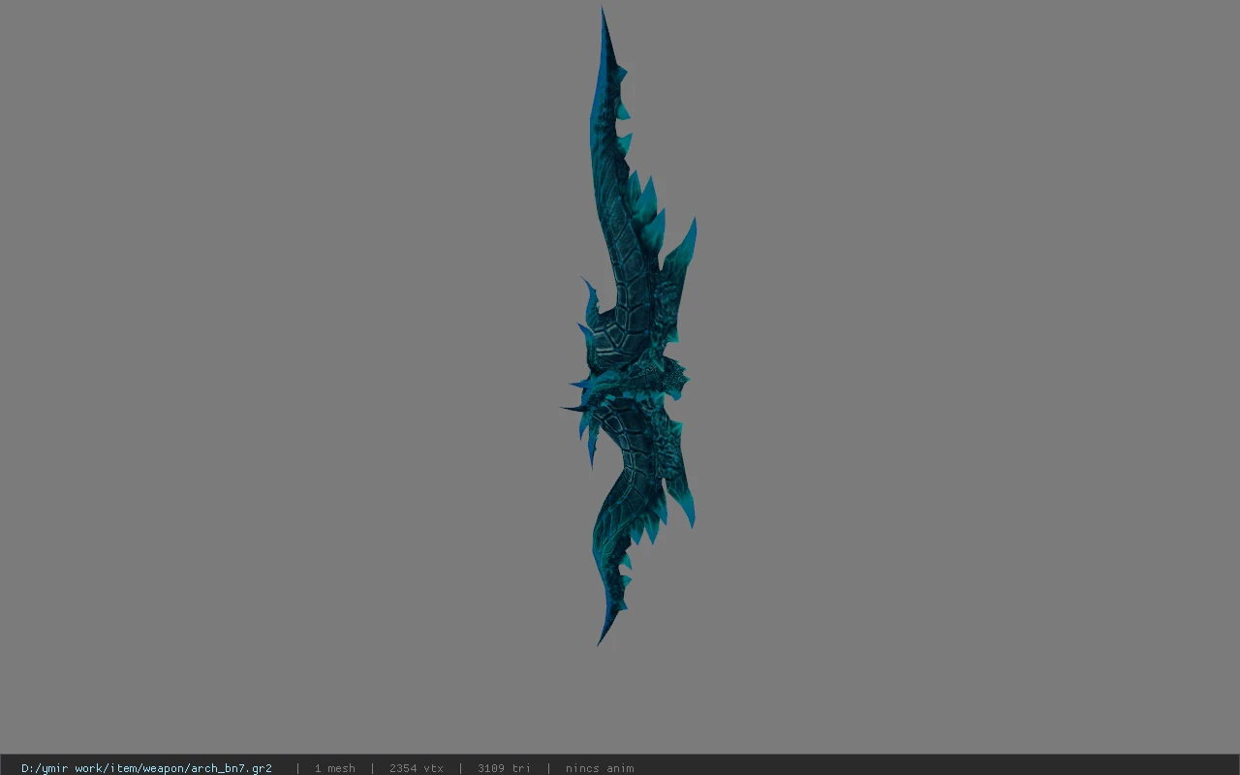Select the blue bow 3D model in viewport
Image resolution: width=1240 pixels, height=775 pixels.
click(630, 326)
